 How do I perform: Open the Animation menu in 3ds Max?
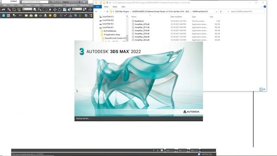pyautogui.click(x=58, y=5)
